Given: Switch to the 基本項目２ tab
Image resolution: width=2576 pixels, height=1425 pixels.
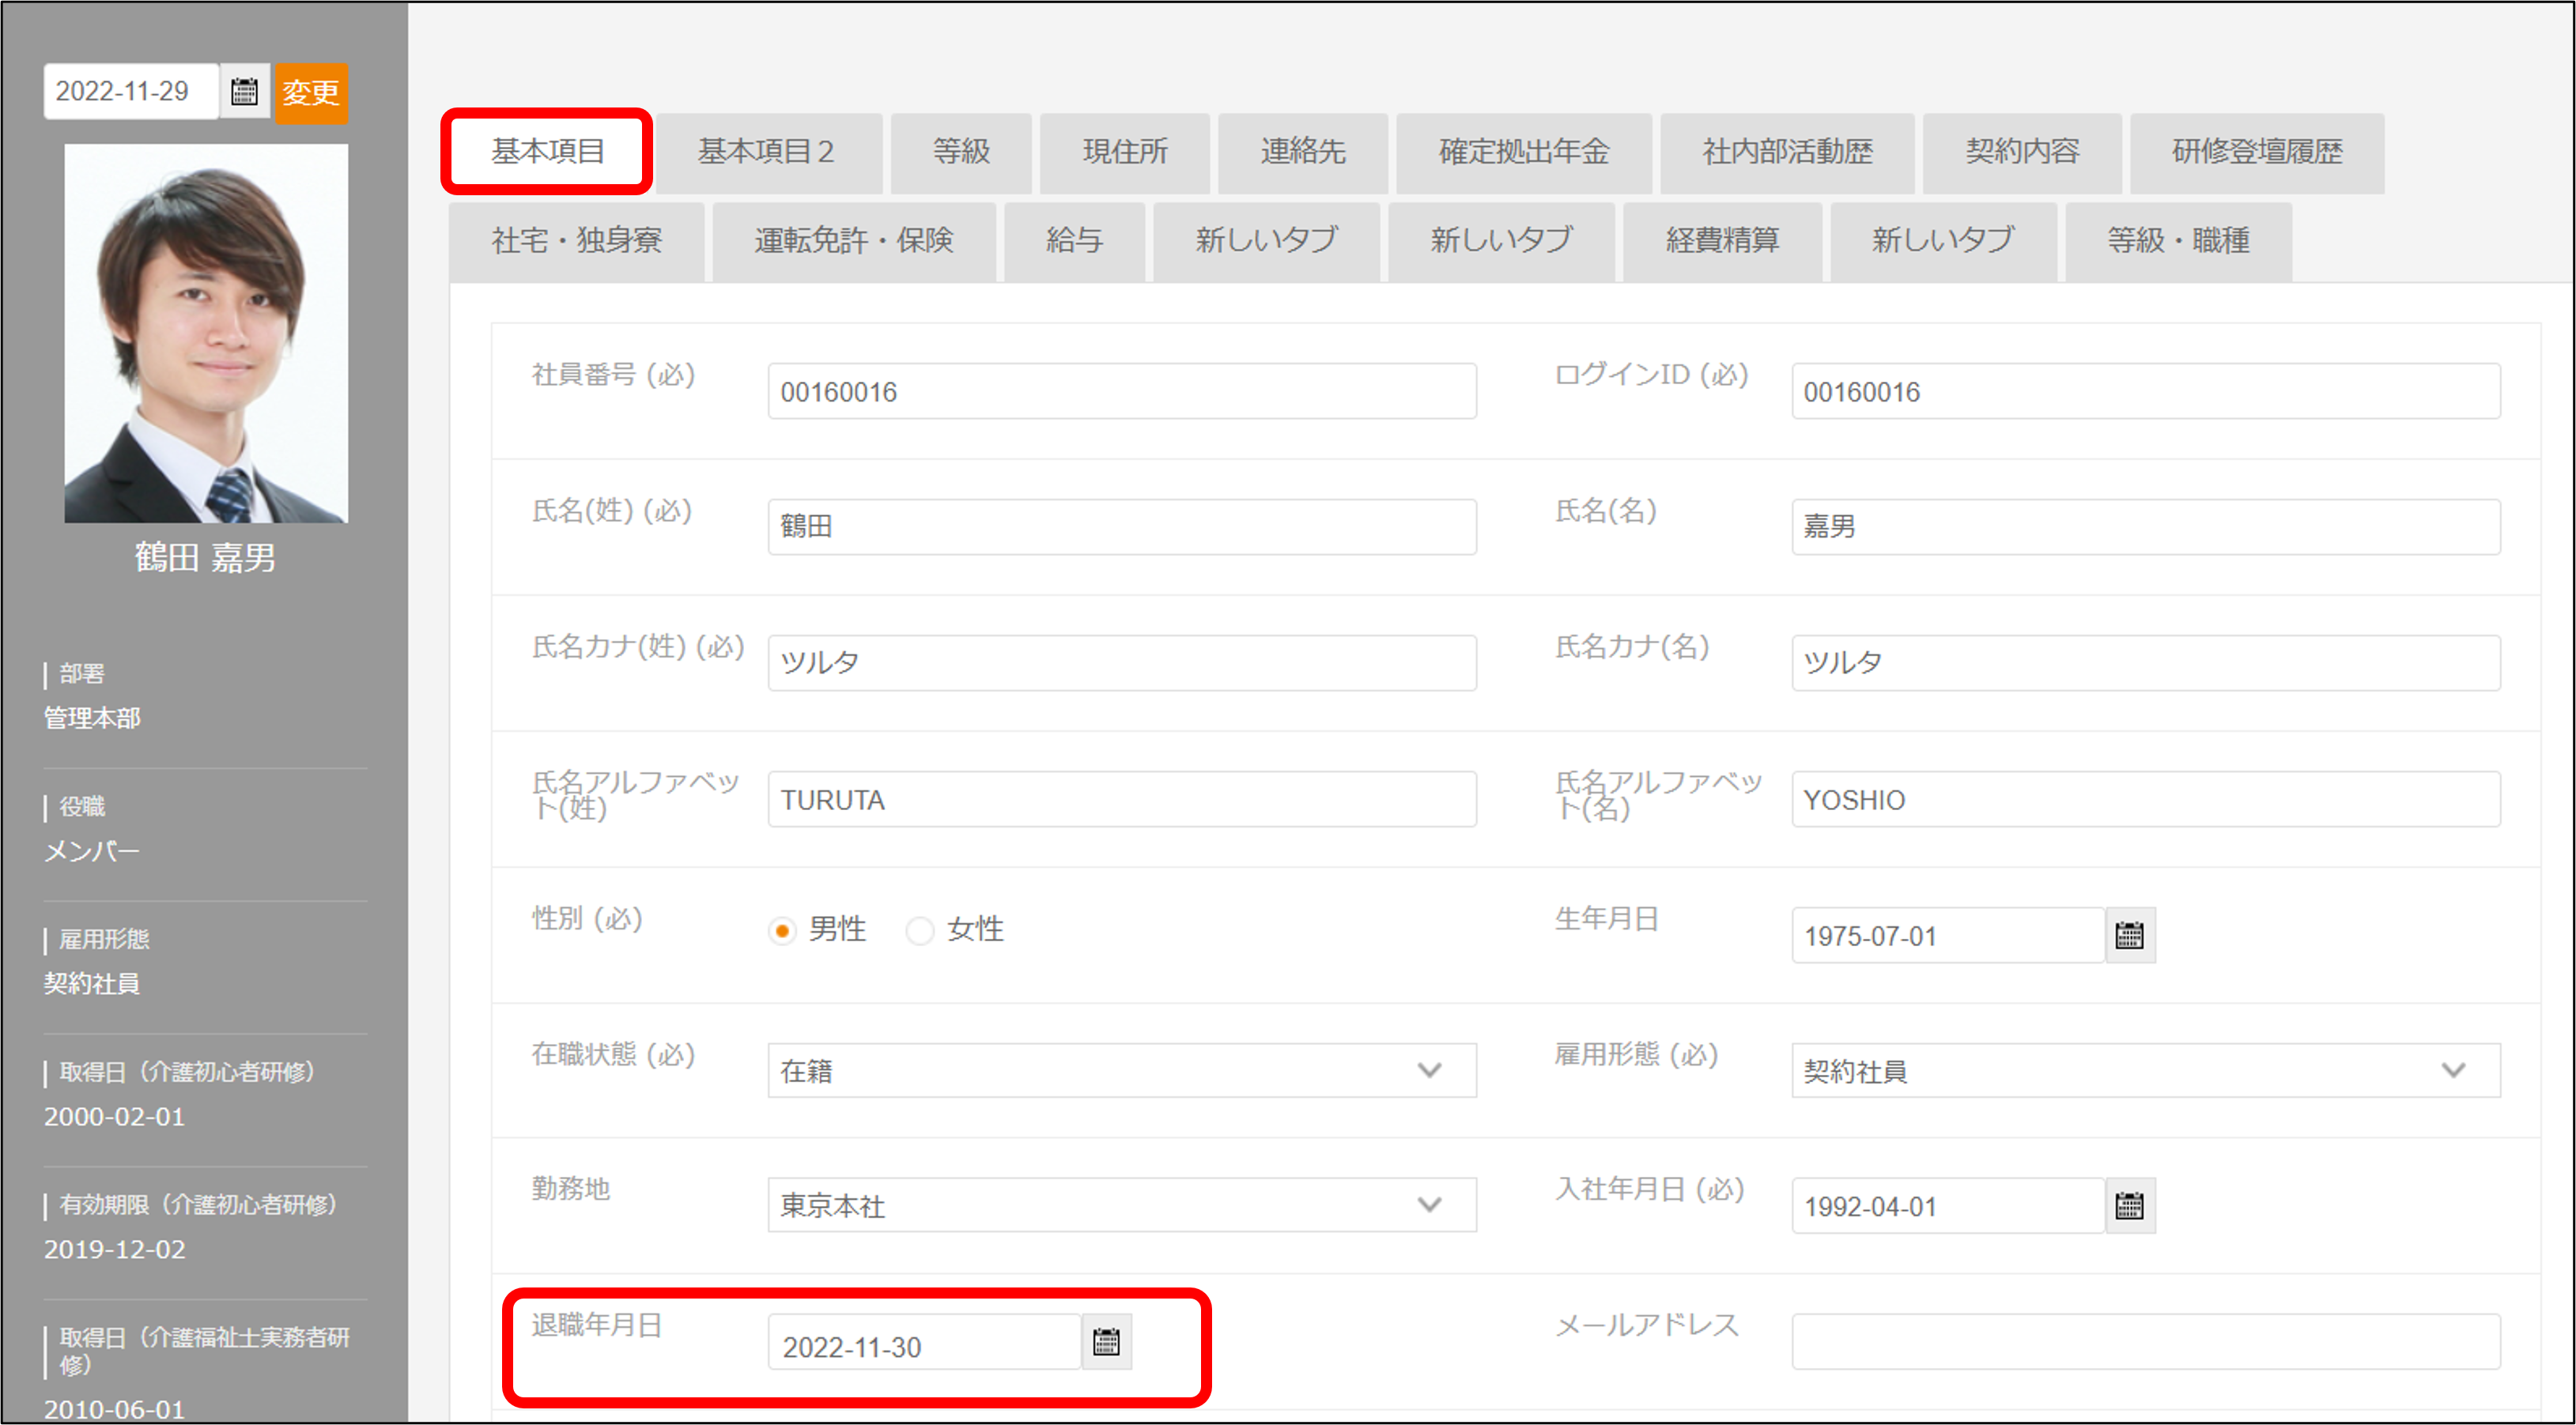Looking at the screenshot, I should point(767,152).
